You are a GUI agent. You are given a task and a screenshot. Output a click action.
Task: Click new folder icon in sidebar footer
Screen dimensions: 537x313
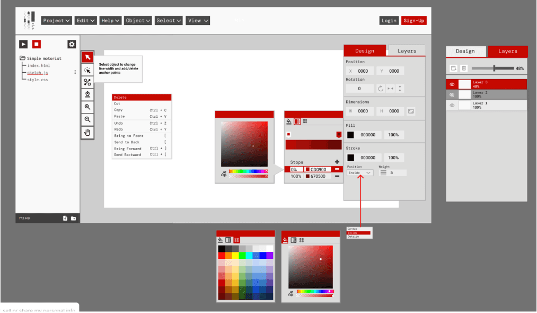pyautogui.click(x=73, y=219)
